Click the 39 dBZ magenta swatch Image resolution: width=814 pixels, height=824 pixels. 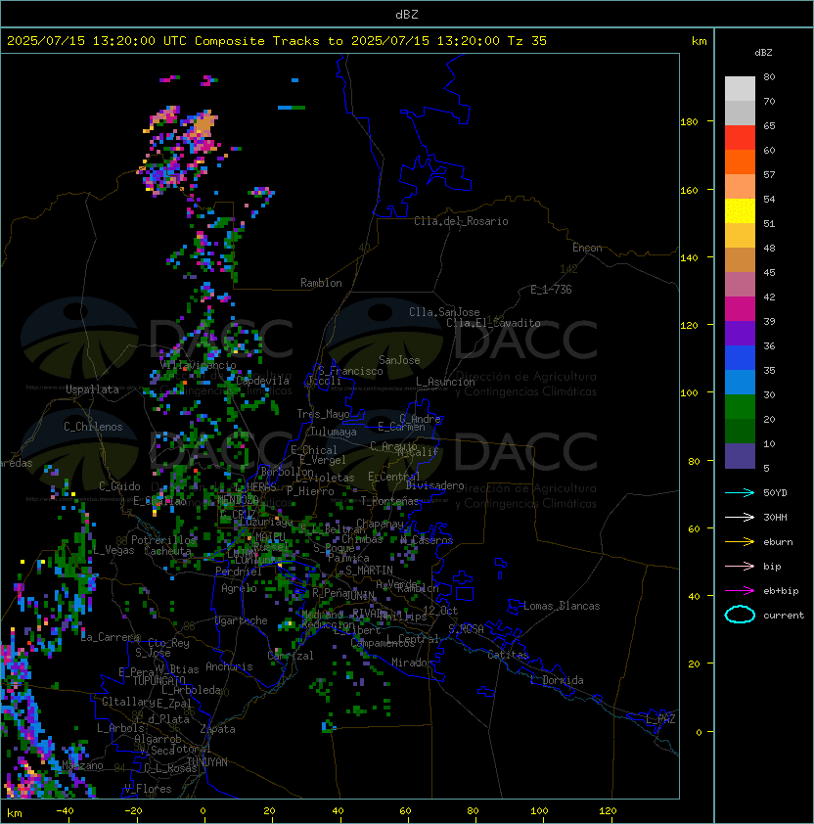pyautogui.click(x=740, y=308)
